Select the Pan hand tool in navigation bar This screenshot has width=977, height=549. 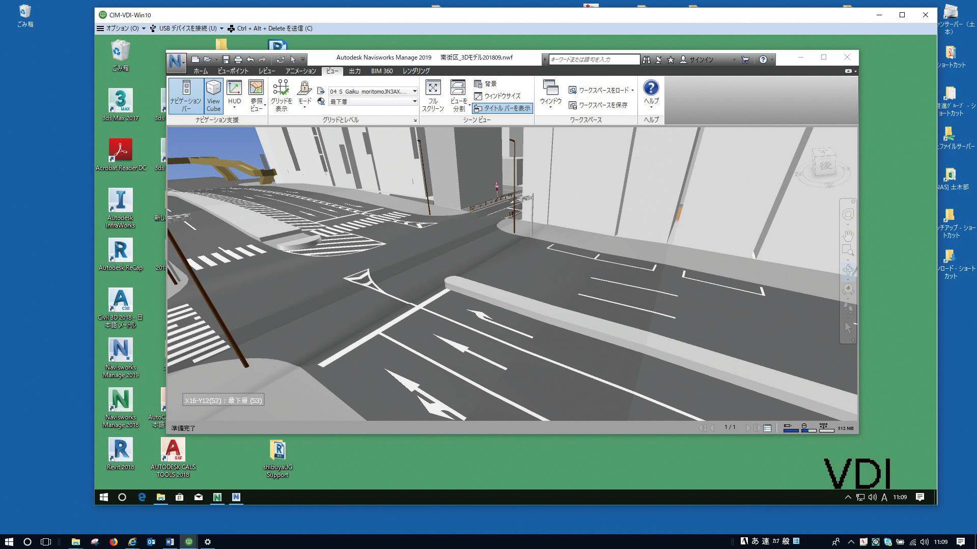(848, 235)
